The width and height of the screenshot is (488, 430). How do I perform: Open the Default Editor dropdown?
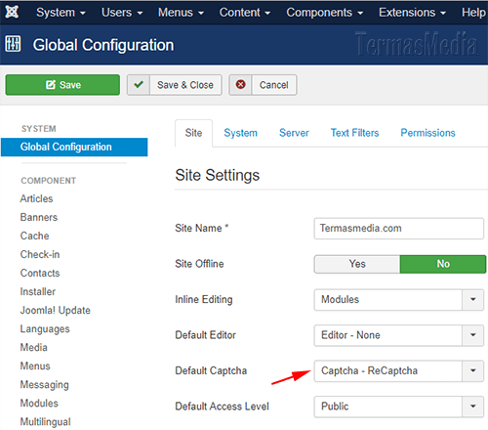pos(399,335)
